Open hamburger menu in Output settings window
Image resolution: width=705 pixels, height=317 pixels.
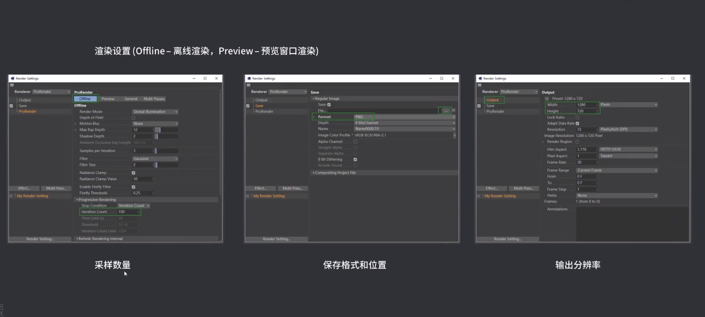point(480,85)
